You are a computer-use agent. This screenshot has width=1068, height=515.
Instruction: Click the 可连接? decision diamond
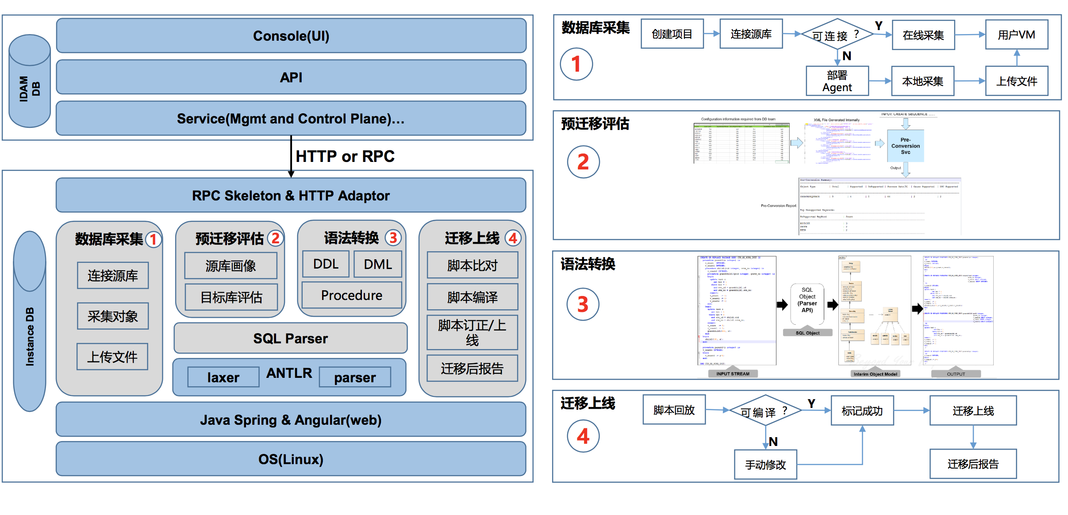(837, 35)
